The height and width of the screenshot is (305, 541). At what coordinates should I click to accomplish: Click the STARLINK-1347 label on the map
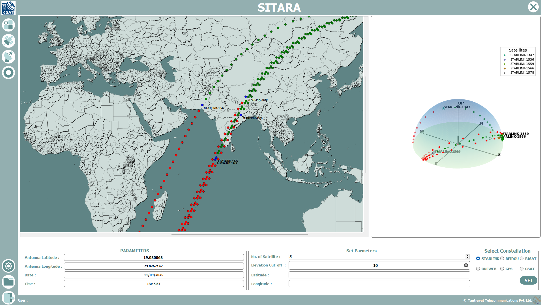click(x=214, y=108)
